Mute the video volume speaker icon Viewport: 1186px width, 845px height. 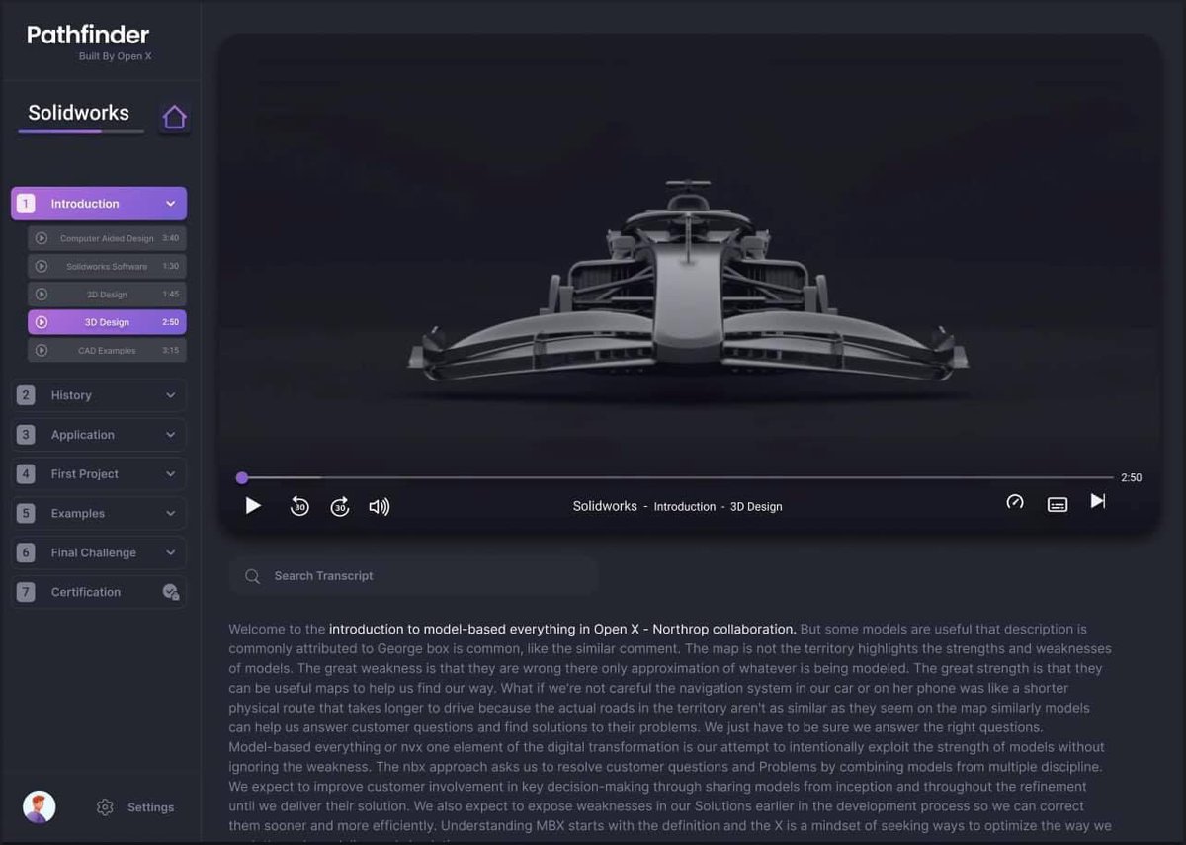point(380,506)
